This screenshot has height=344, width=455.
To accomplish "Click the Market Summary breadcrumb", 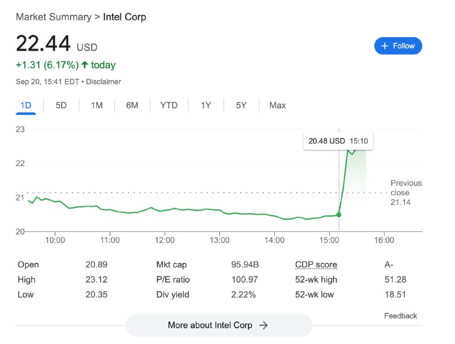I will (x=53, y=17).
